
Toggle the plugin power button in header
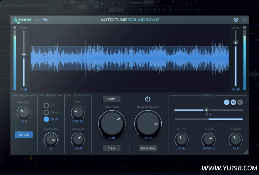pos(245,20)
